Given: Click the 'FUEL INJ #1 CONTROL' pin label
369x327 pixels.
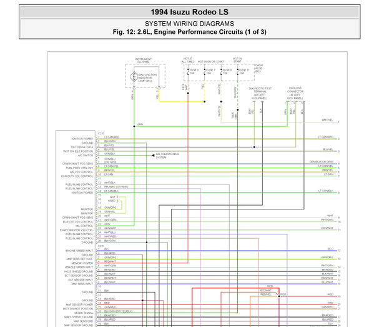Looking at the screenshot, I should 79,189.
